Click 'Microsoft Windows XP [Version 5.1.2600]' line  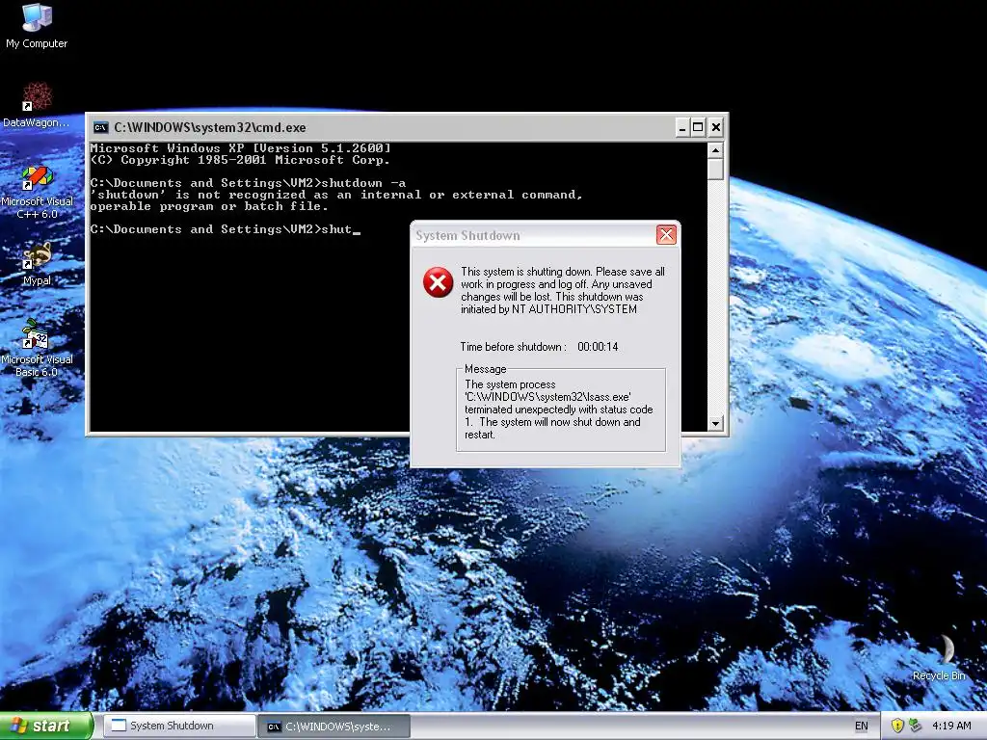240,148
